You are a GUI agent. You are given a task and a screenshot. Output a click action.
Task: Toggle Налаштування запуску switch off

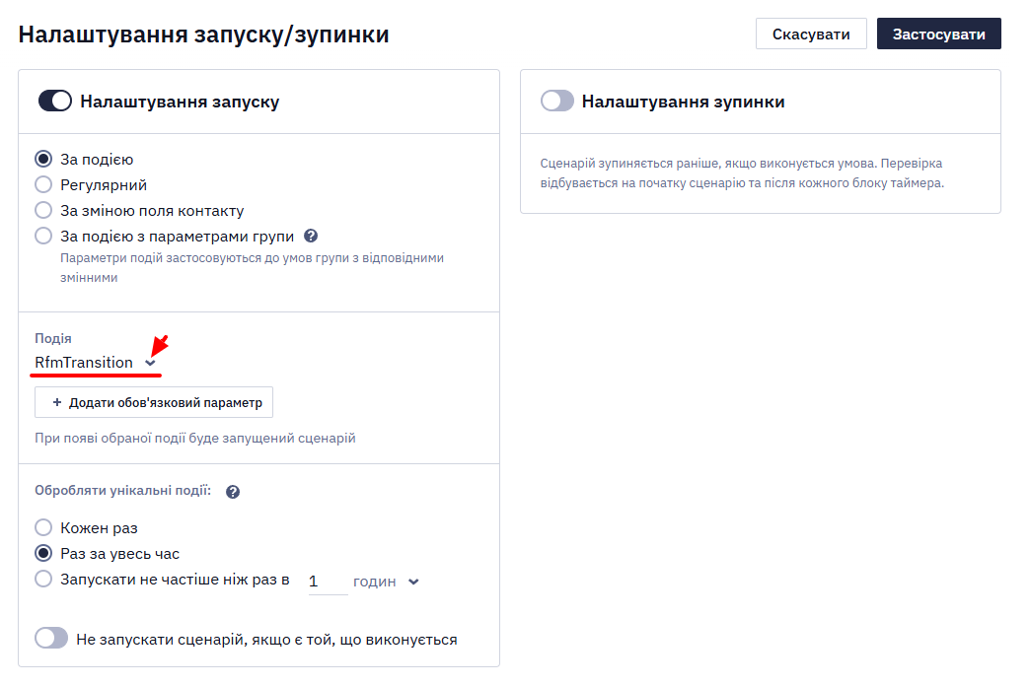[x=55, y=102]
